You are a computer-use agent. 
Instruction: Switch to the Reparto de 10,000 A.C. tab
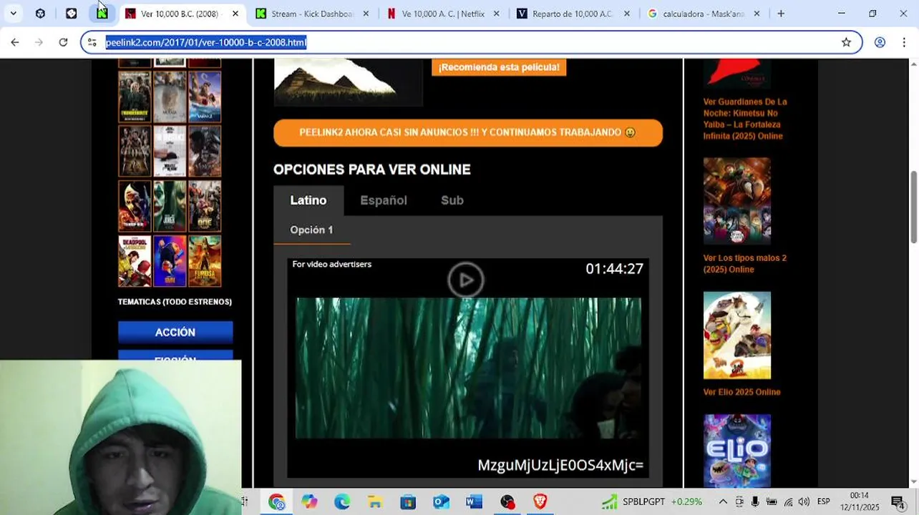point(574,14)
